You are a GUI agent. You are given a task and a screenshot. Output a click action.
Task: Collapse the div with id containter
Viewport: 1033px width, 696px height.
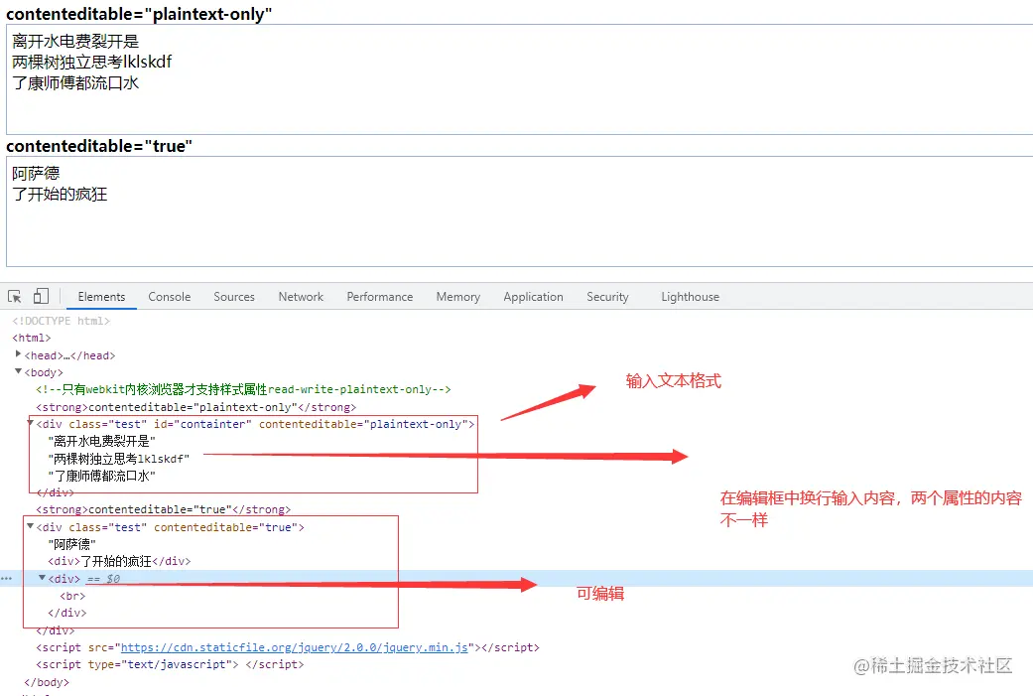pyautogui.click(x=31, y=423)
